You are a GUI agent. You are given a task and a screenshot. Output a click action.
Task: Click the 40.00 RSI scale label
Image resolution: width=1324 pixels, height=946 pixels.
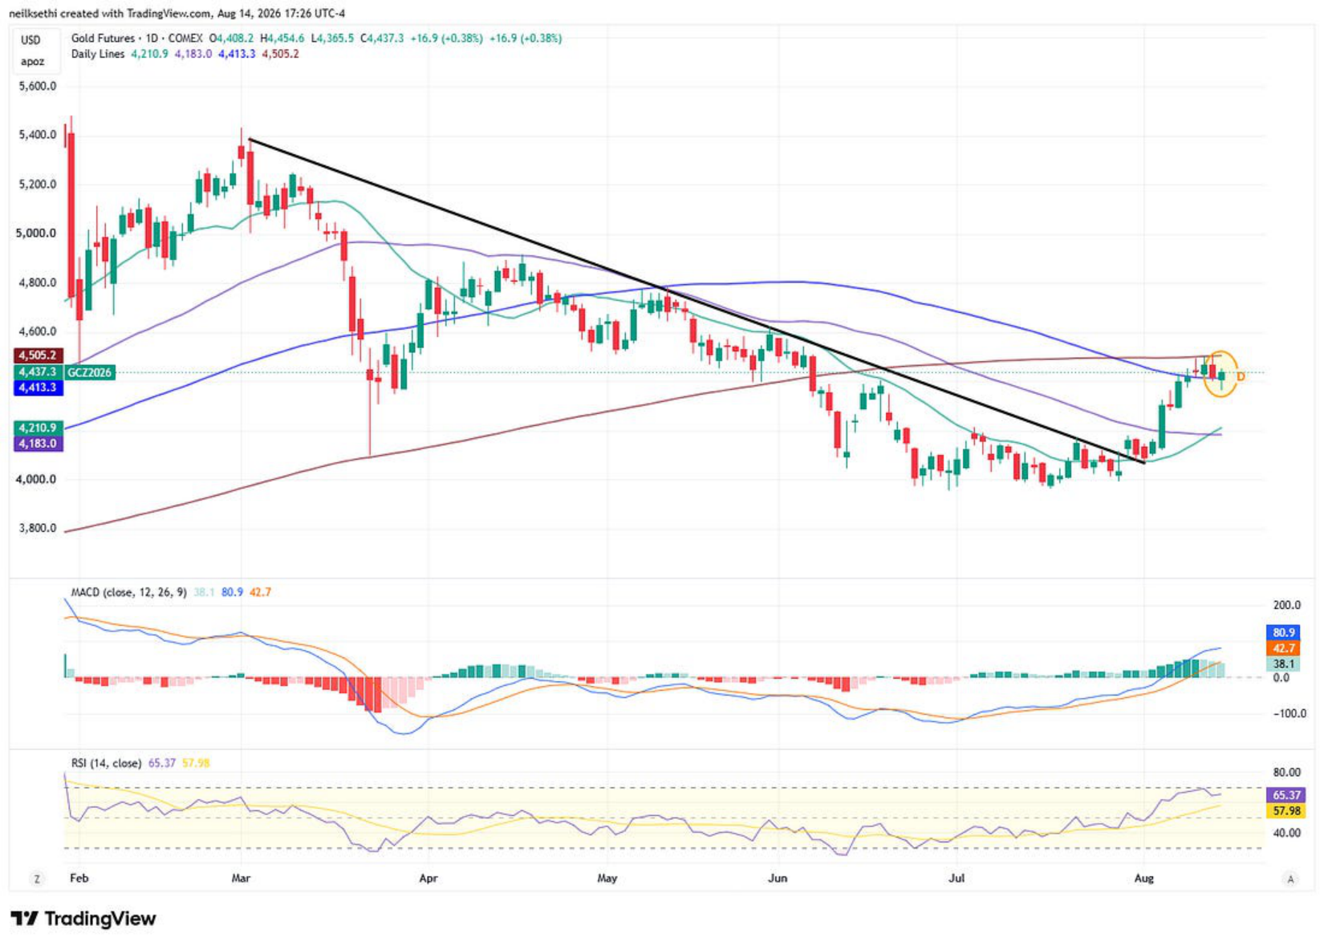(x=1286, y=833)
